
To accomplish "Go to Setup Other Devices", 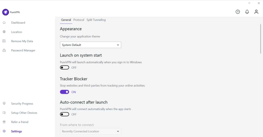I will click(24, 113).
